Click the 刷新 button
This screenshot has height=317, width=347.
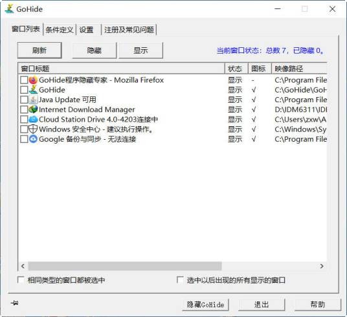point(39,50)
